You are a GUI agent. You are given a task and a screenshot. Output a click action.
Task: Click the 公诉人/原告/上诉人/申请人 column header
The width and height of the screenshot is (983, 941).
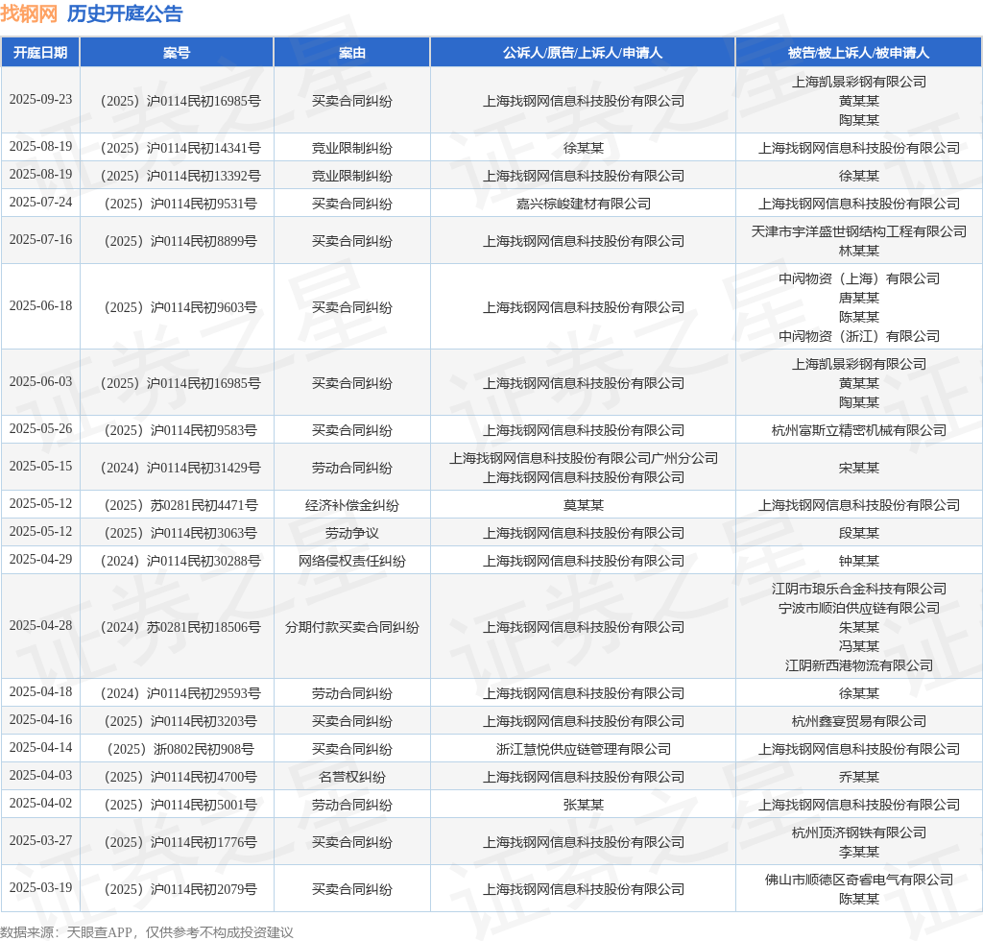coord(583,53)
